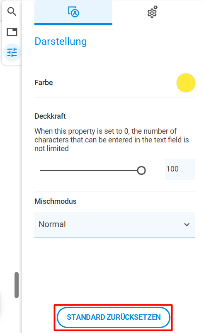The image size is (204, 333).
Task: Focus the opacity value field showing 100
Action: (x=180, y=169)
